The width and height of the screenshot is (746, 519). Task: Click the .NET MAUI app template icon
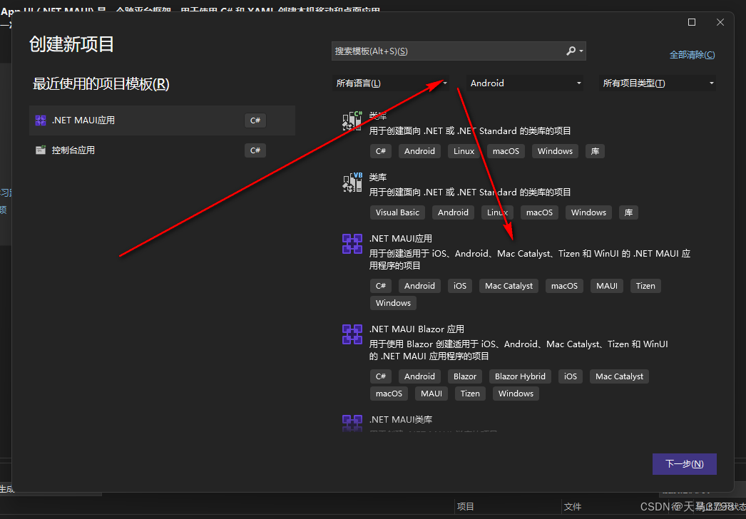pyautogui.click(x=352, y=244)
